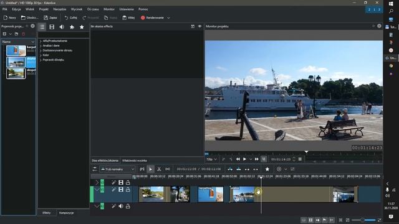
Task: Click the Renderowanie button
Action: pyautogui.click(x=152, y=18)
